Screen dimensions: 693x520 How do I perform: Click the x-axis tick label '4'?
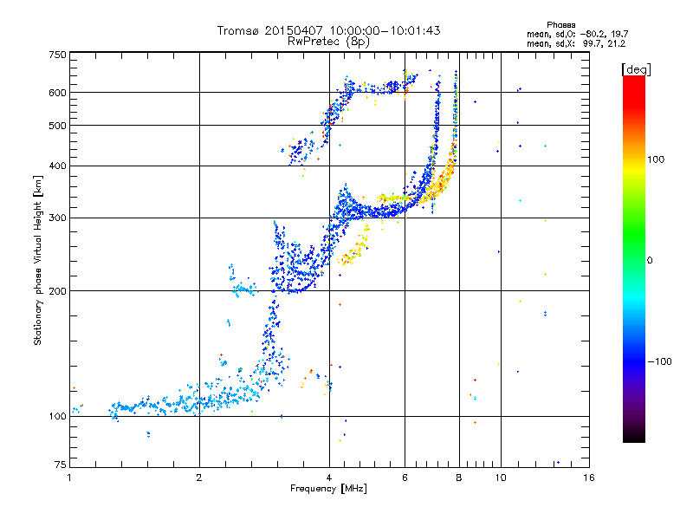tap(329, 478)
